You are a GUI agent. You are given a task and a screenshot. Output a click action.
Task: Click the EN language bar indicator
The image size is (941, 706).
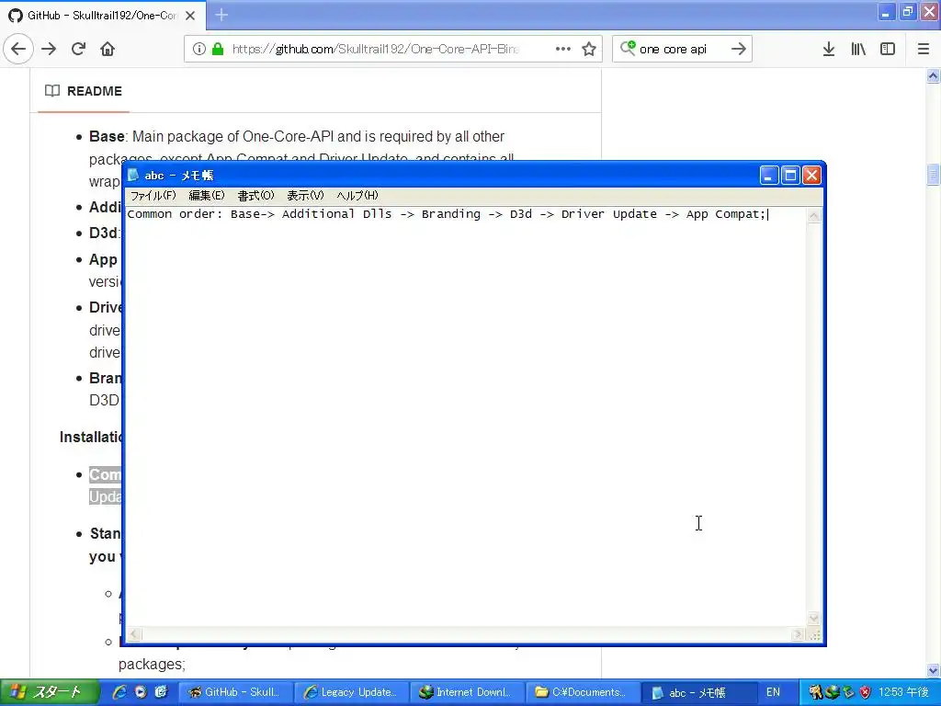tap(773, 692)
